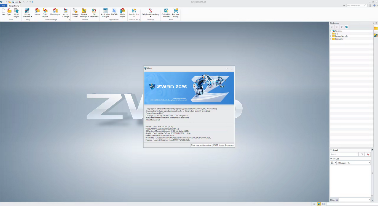Click the leftmost layout icon in the status bar
Screen dimensions: 378x206
coord(314,204)
